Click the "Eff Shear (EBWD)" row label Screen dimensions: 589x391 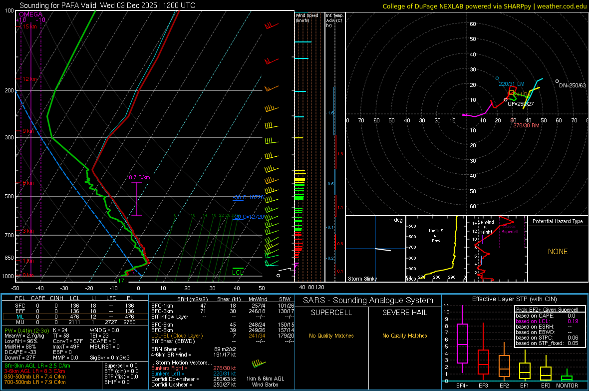(173, 341)
